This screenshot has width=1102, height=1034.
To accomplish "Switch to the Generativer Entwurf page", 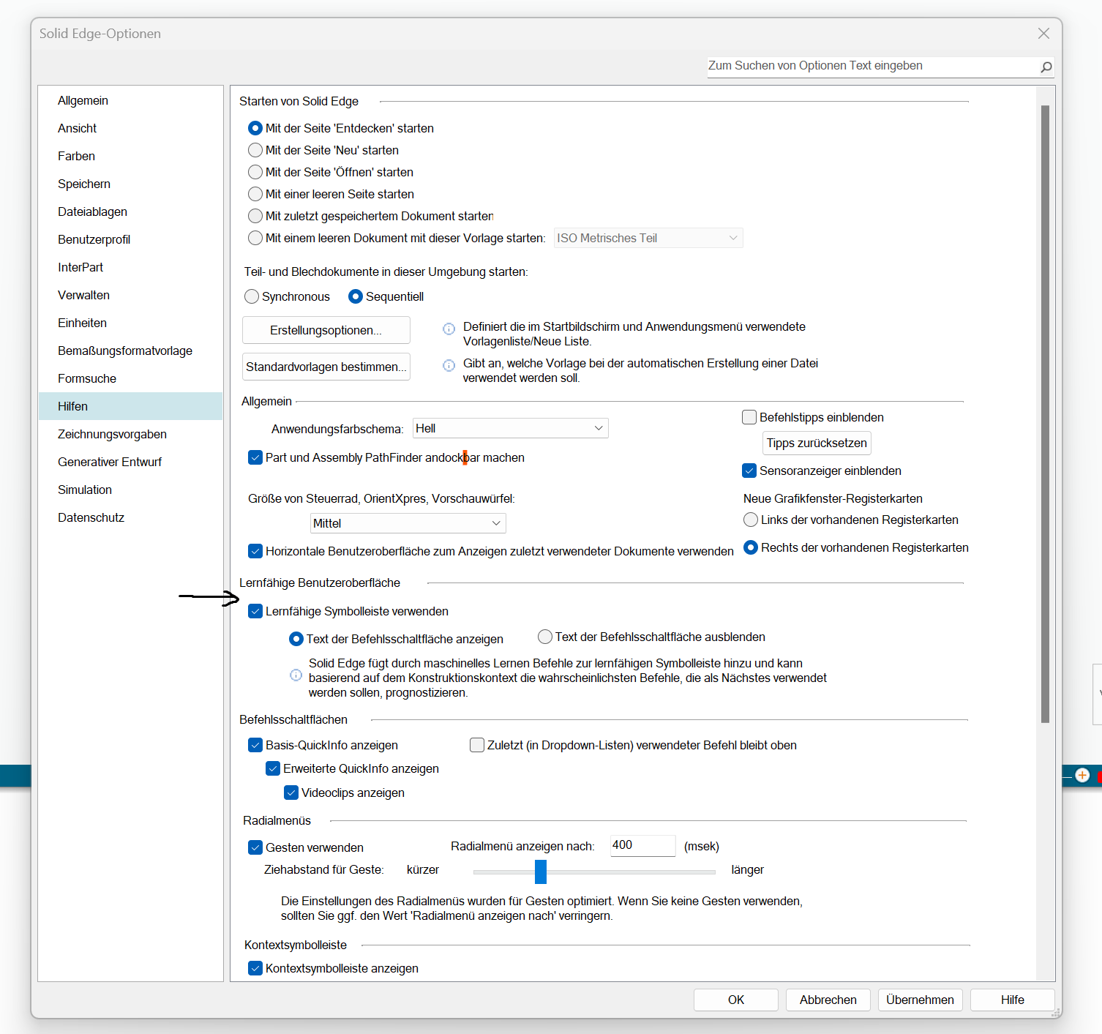I will point(130,462).
